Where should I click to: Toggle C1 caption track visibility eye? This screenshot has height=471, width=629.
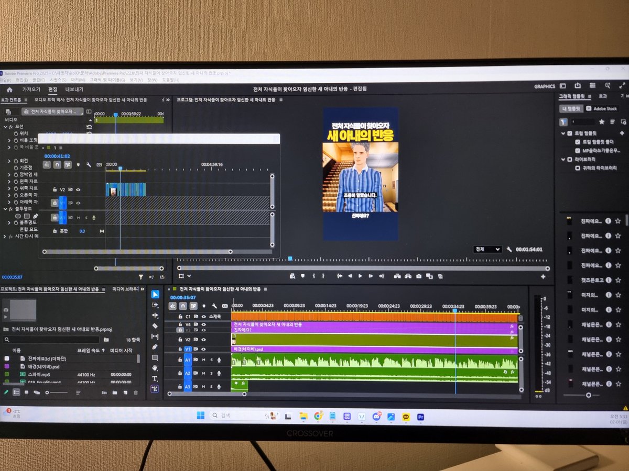pyautogui.click(x=203, y=317)
